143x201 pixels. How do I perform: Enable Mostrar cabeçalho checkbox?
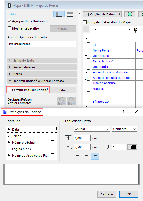tap(9, 28)
